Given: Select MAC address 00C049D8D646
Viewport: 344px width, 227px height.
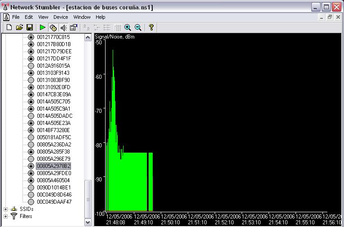Looking at the screenshot, I should [54, 195].
